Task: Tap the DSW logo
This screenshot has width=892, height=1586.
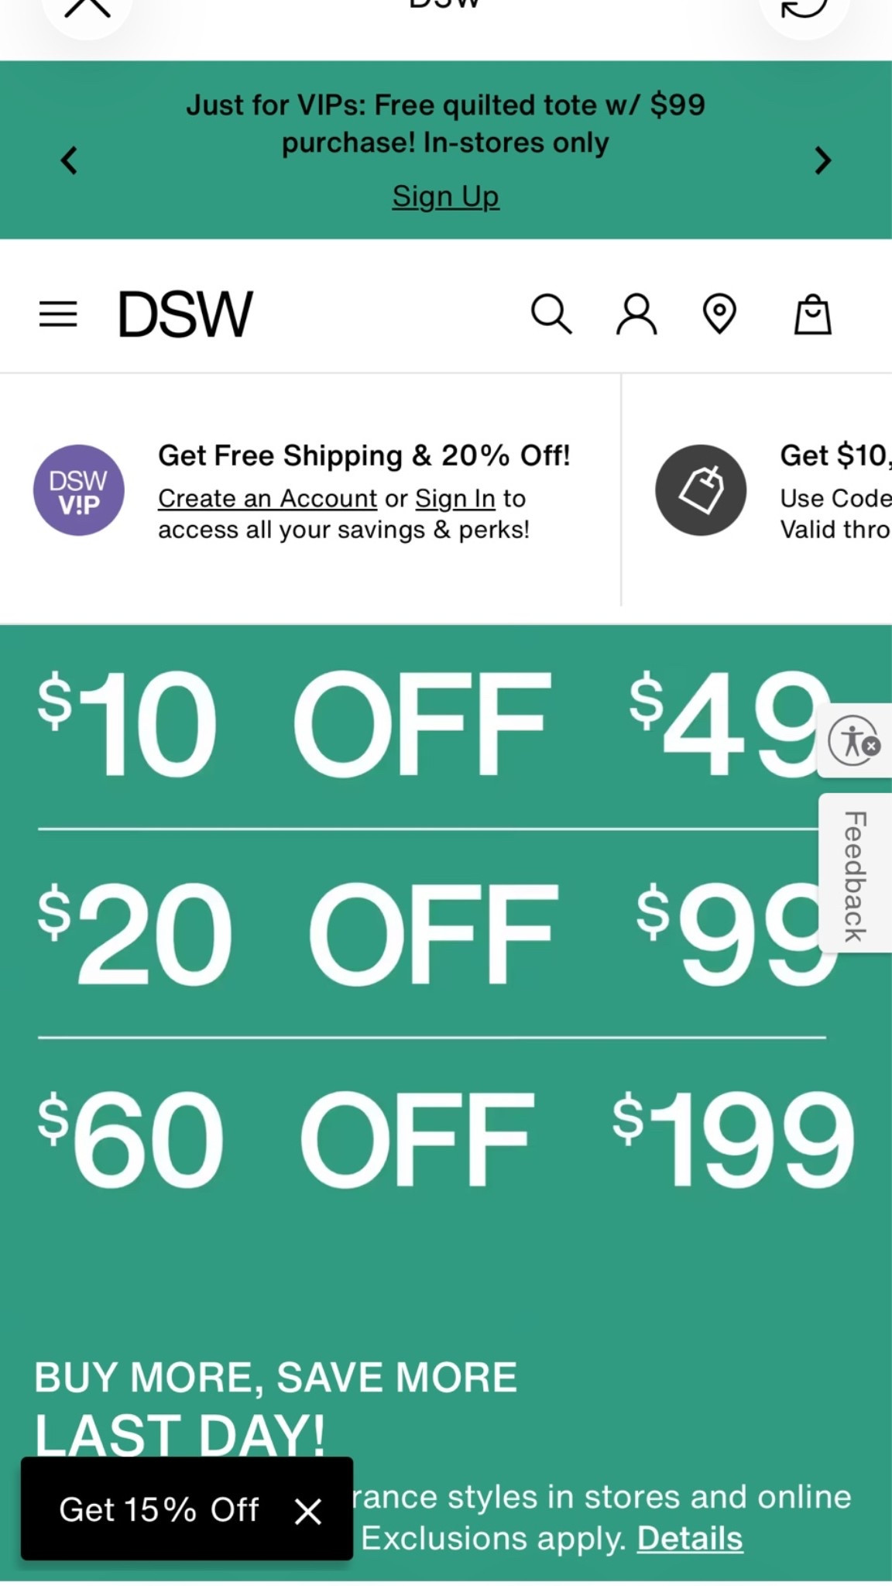Action: [x=185, y=314]
